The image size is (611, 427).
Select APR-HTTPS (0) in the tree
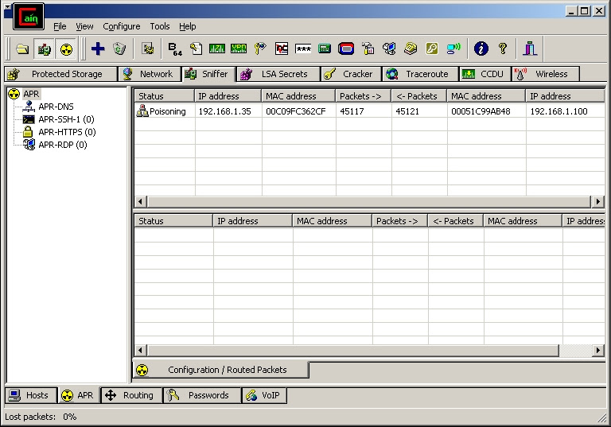[x=67, y=132]
